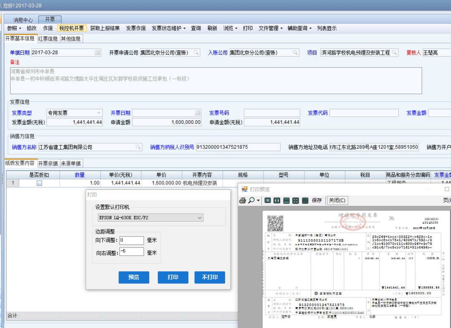Click 打印 in the main toolbar

pos(248,28)
